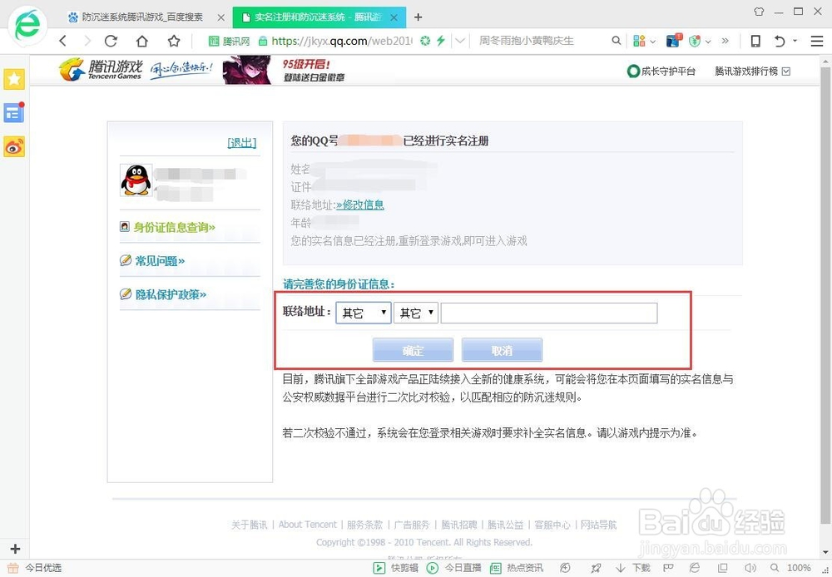Expand the extensions grid dropdown arrow
Viewport: 832px width, 577px height.
coord(652,41)
